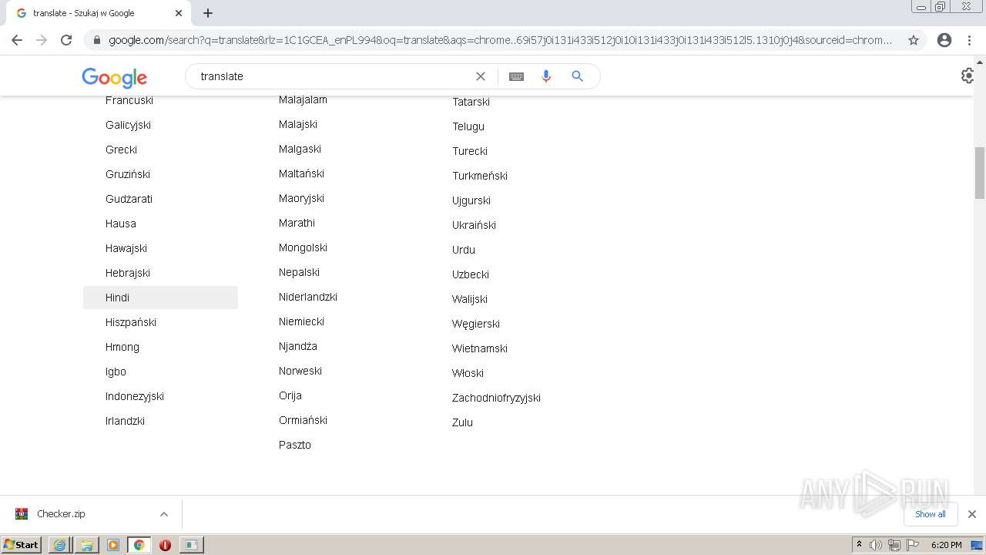Screen dimensions: 986x555
Task: Open a new tab with the plus button
Action: pos(208,13)
